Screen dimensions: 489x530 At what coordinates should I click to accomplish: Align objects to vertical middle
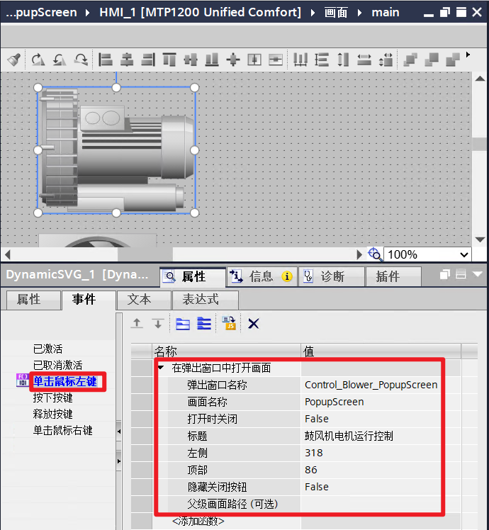point(191,60)
